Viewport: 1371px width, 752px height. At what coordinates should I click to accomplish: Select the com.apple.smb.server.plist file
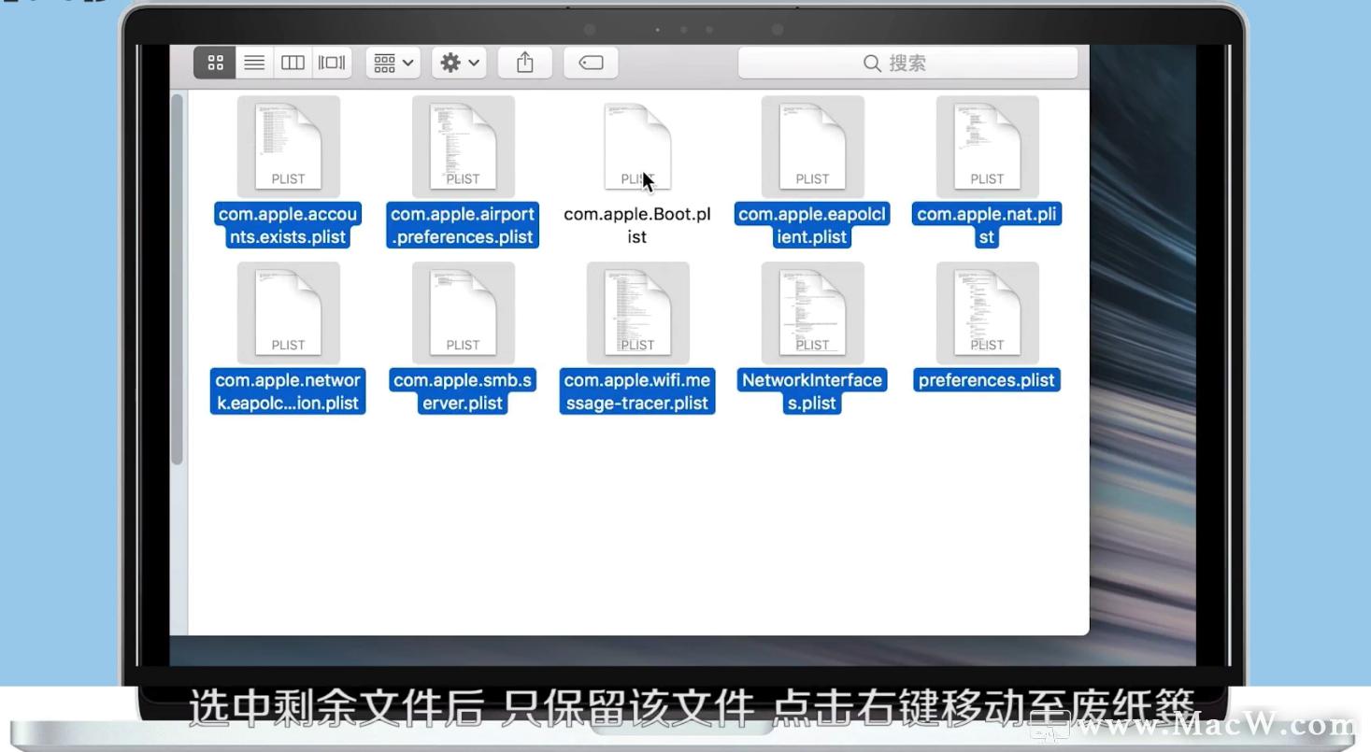pyautogui.click(x=462, y=313)
